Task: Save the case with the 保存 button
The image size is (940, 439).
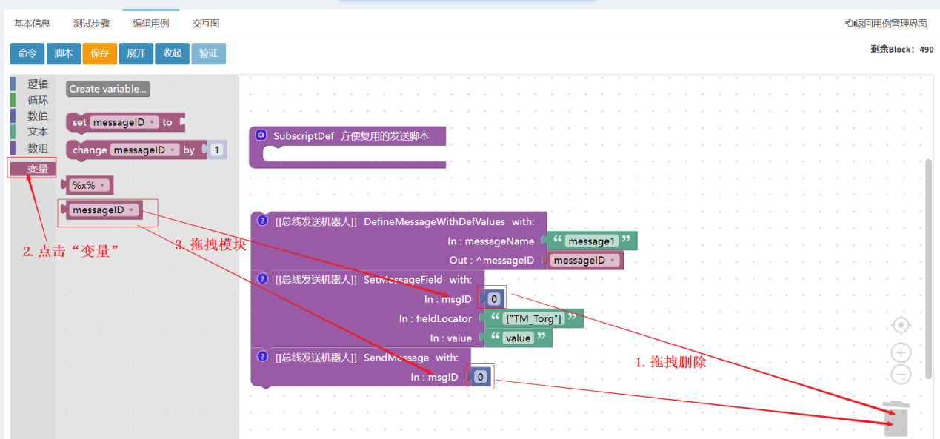Action: pyautogui.click(x=100, y=53)
